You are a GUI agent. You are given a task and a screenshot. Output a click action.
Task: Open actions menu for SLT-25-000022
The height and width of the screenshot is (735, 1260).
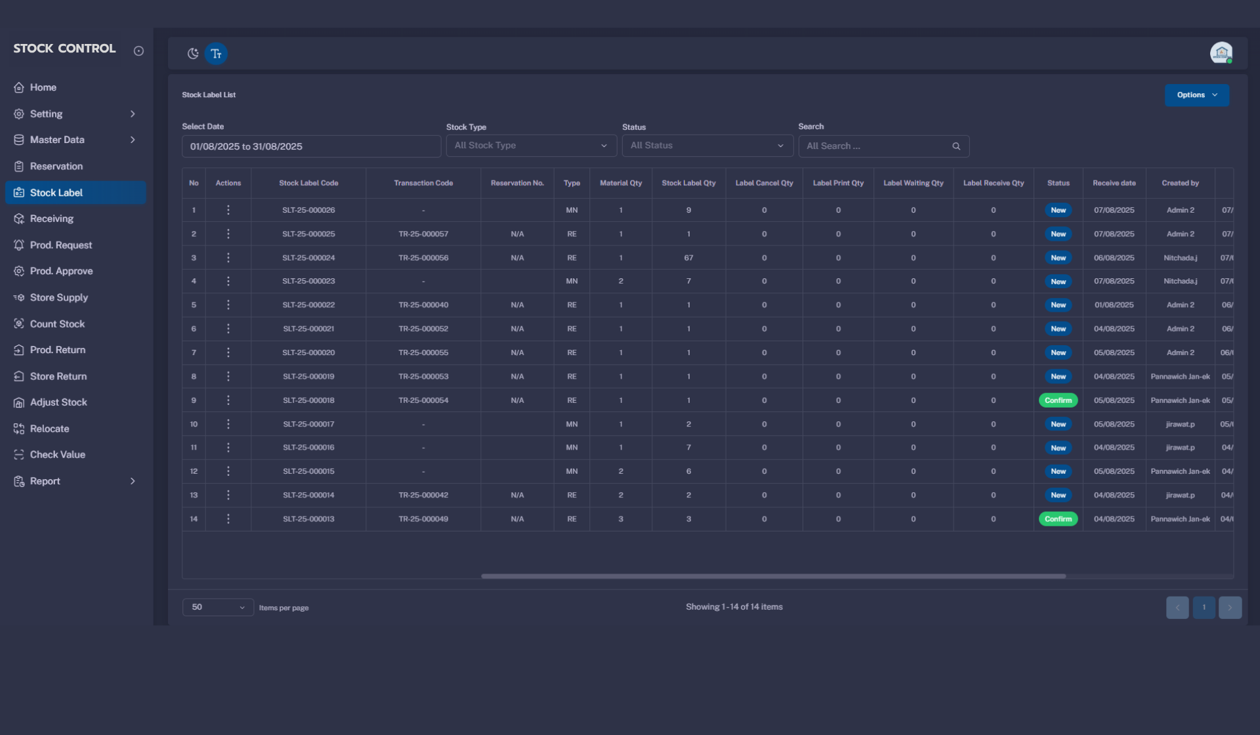point(228,304)
